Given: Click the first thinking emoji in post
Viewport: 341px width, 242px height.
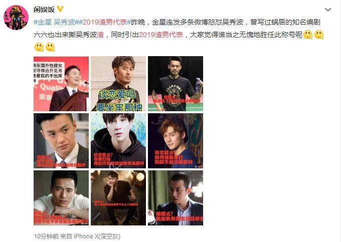Looking at the screenshot, I should coord(308,35).
